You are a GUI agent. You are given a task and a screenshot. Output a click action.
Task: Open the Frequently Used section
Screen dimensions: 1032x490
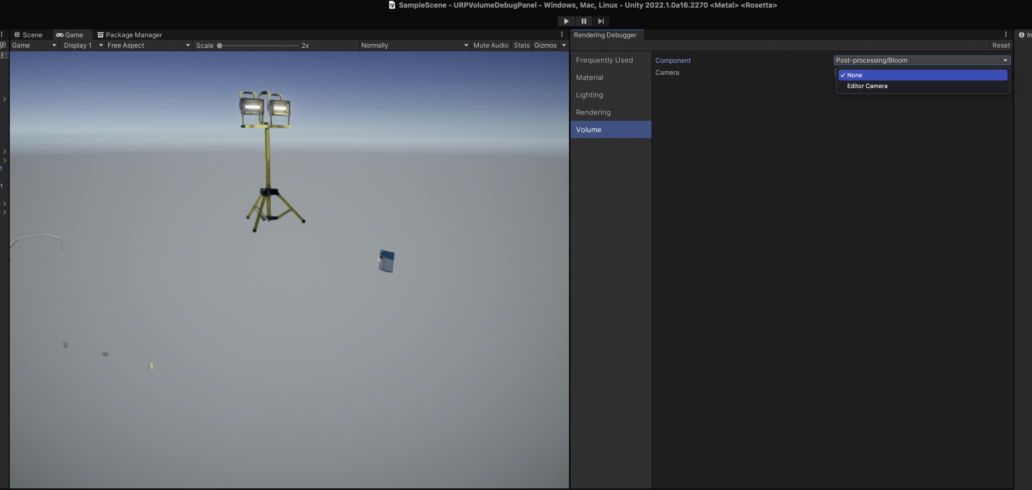click(604, 60)
